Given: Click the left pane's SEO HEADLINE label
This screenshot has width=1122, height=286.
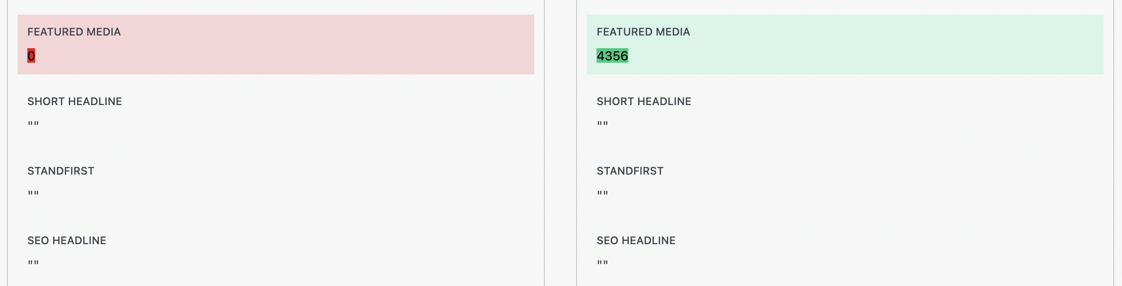Looking at the screenshot, I should [x=67, y=241].
